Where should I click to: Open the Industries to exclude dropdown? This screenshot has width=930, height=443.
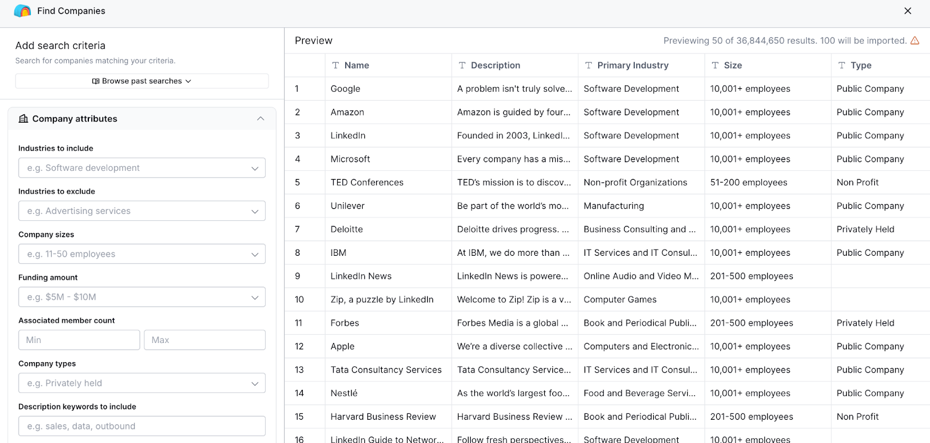click(x=142, y=211)
